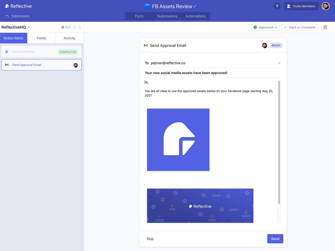The height and width of the screenshot is (251, 335).
Task: Open the Approved status dropdown
Action: tap(265, 27)
